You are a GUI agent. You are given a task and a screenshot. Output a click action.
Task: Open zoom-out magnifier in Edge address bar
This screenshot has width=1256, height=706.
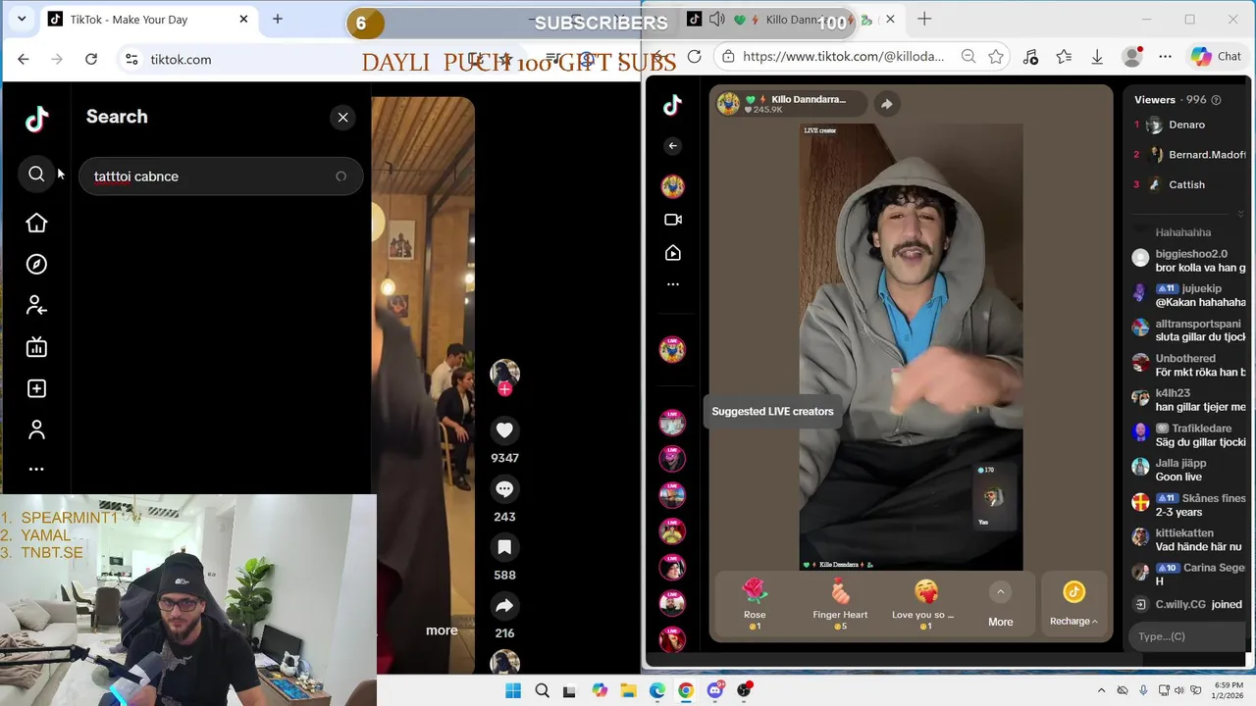pyautogui.click(x=968, y=57)
